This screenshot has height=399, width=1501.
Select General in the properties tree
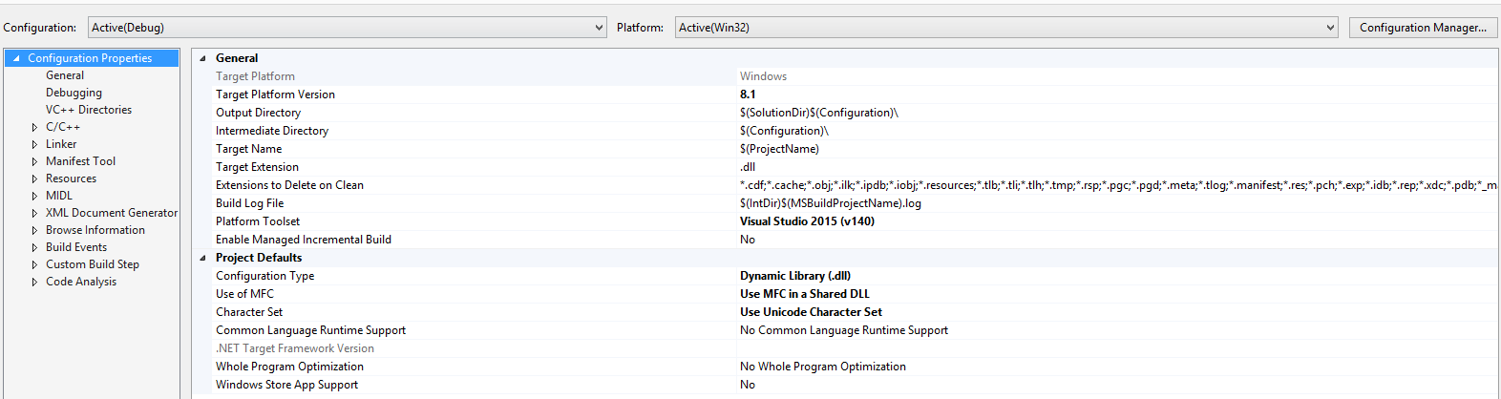tap(65, 75)
